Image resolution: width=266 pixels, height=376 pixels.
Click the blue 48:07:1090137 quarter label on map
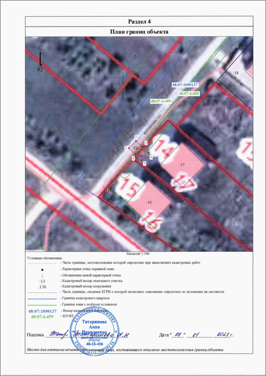(185, 84)
